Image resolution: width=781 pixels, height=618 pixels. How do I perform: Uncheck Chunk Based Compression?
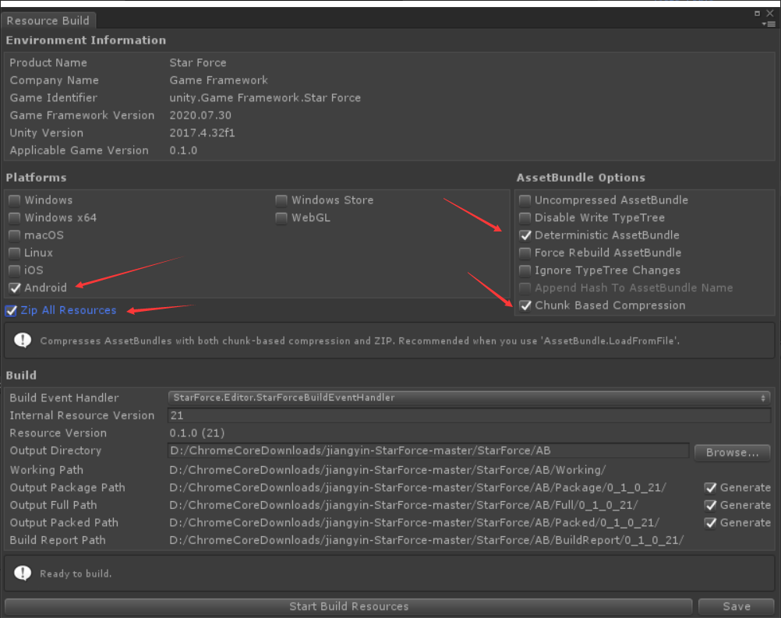[x=525, y=305]
